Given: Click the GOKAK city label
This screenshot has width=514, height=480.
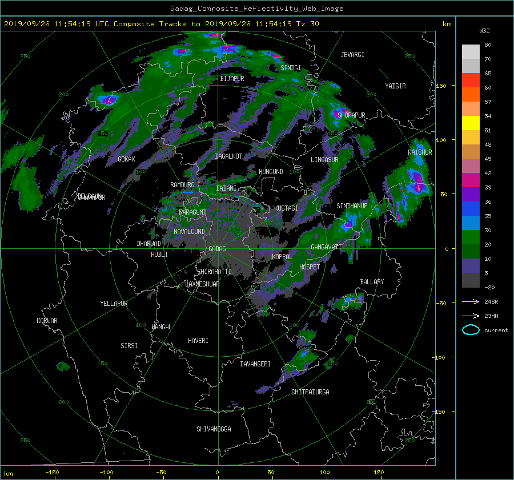Looking at the screenshot, I should pos(126,159).
